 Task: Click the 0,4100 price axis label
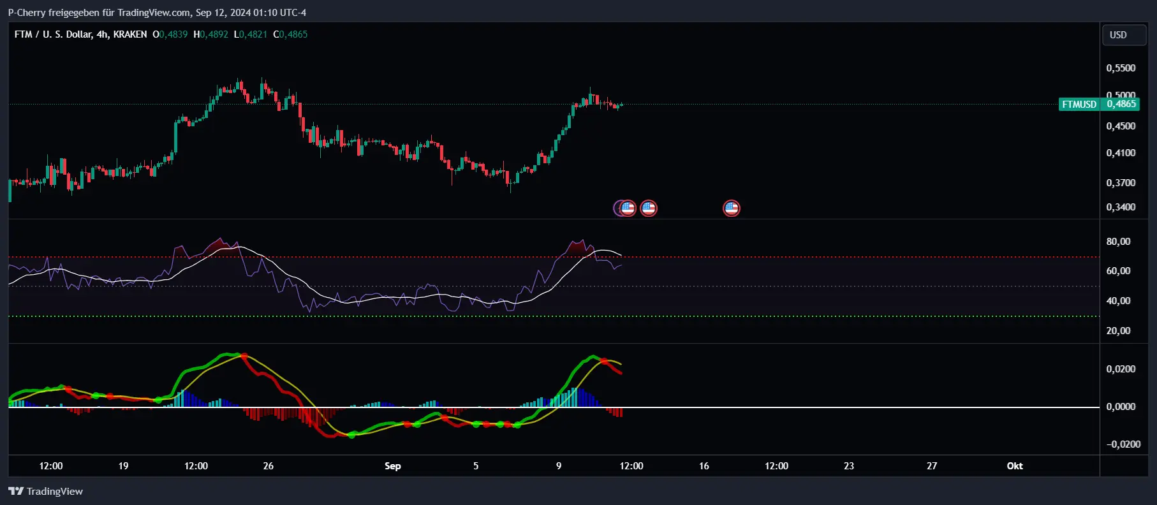point(1121,153)
